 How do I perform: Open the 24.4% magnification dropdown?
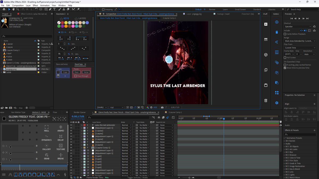pos(102,107)
